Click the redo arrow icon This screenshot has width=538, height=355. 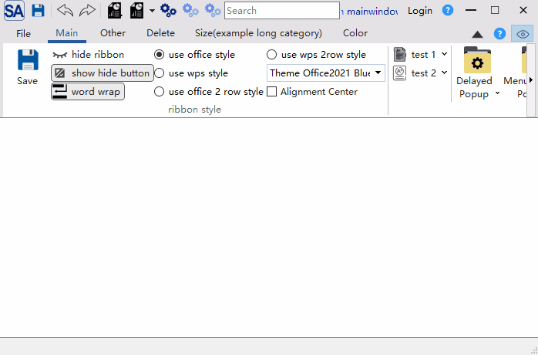(x=87, y=11)
